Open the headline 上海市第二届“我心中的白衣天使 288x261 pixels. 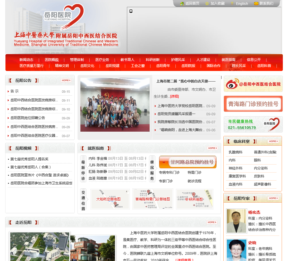186,81
